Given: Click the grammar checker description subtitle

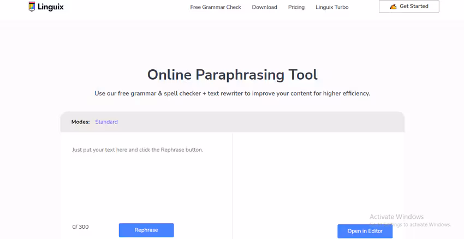Looking at the screenshot, I should [232, 93].
